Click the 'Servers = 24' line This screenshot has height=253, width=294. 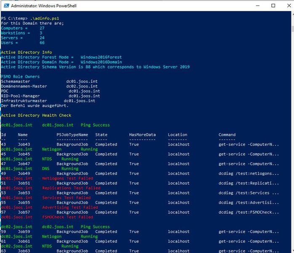point(23,38)
